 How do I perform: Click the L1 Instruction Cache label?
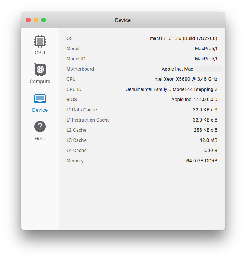pyautogui.click(x=88, y=120)
